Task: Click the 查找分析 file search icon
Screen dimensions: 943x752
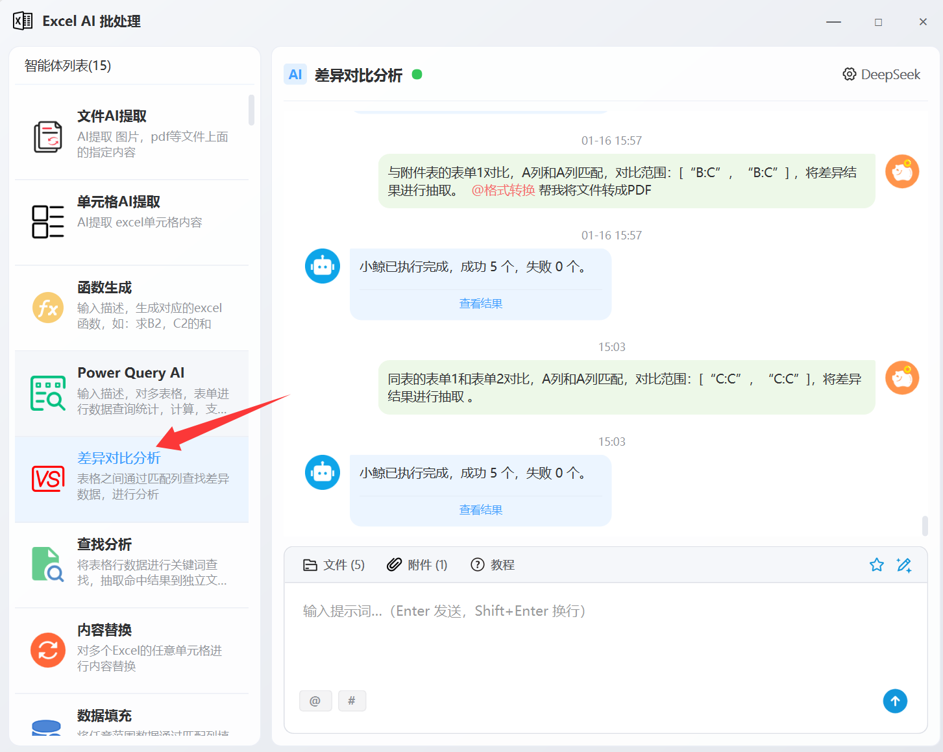Action: click(48, 564)
